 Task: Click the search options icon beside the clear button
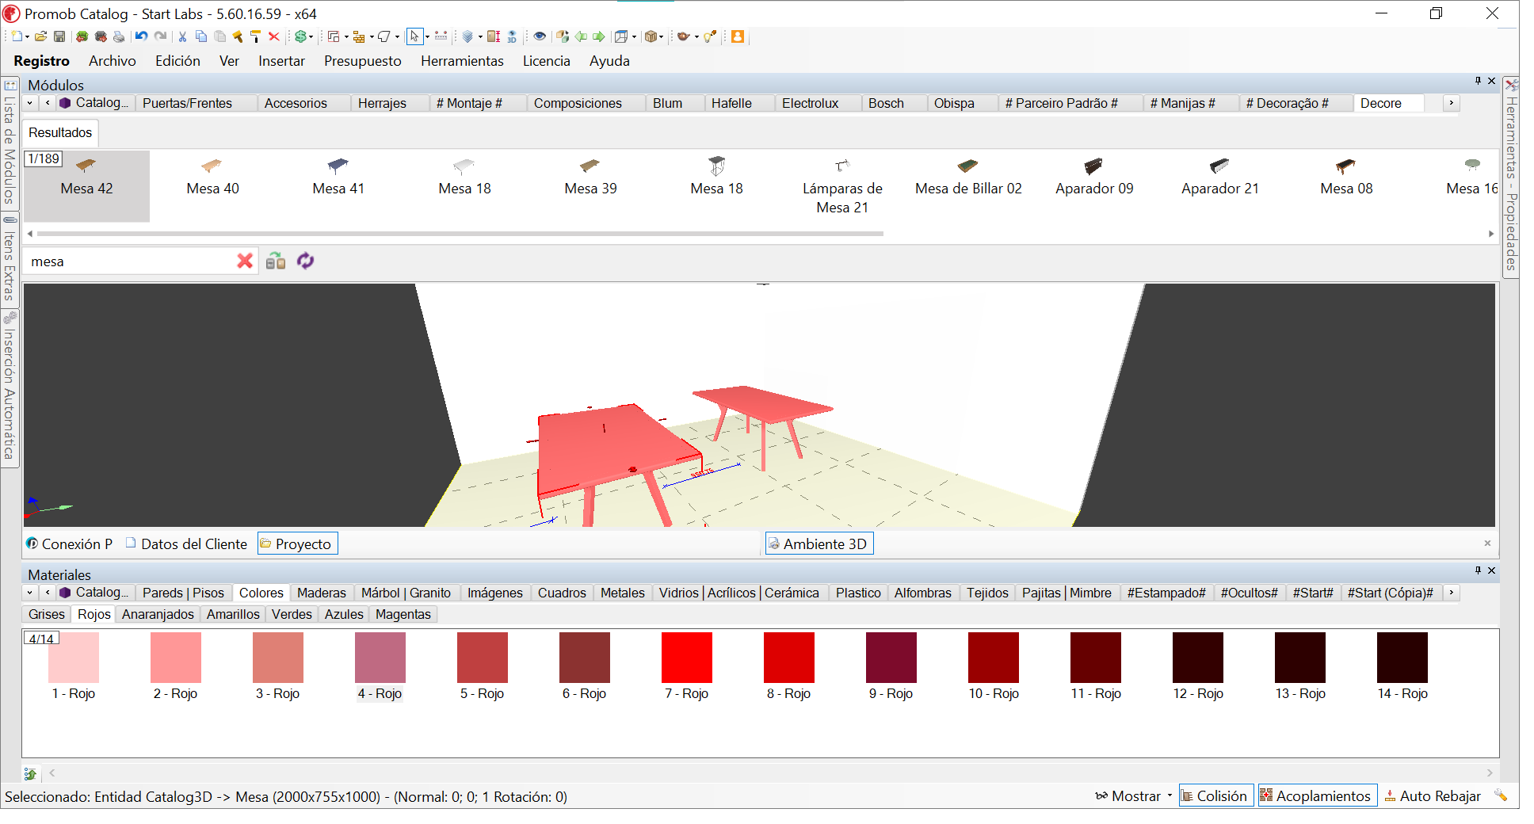(x=276, y=261)
